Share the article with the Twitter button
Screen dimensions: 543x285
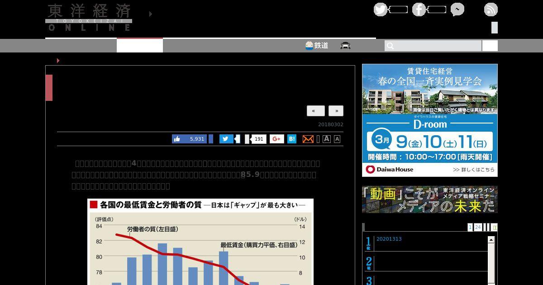227,139
